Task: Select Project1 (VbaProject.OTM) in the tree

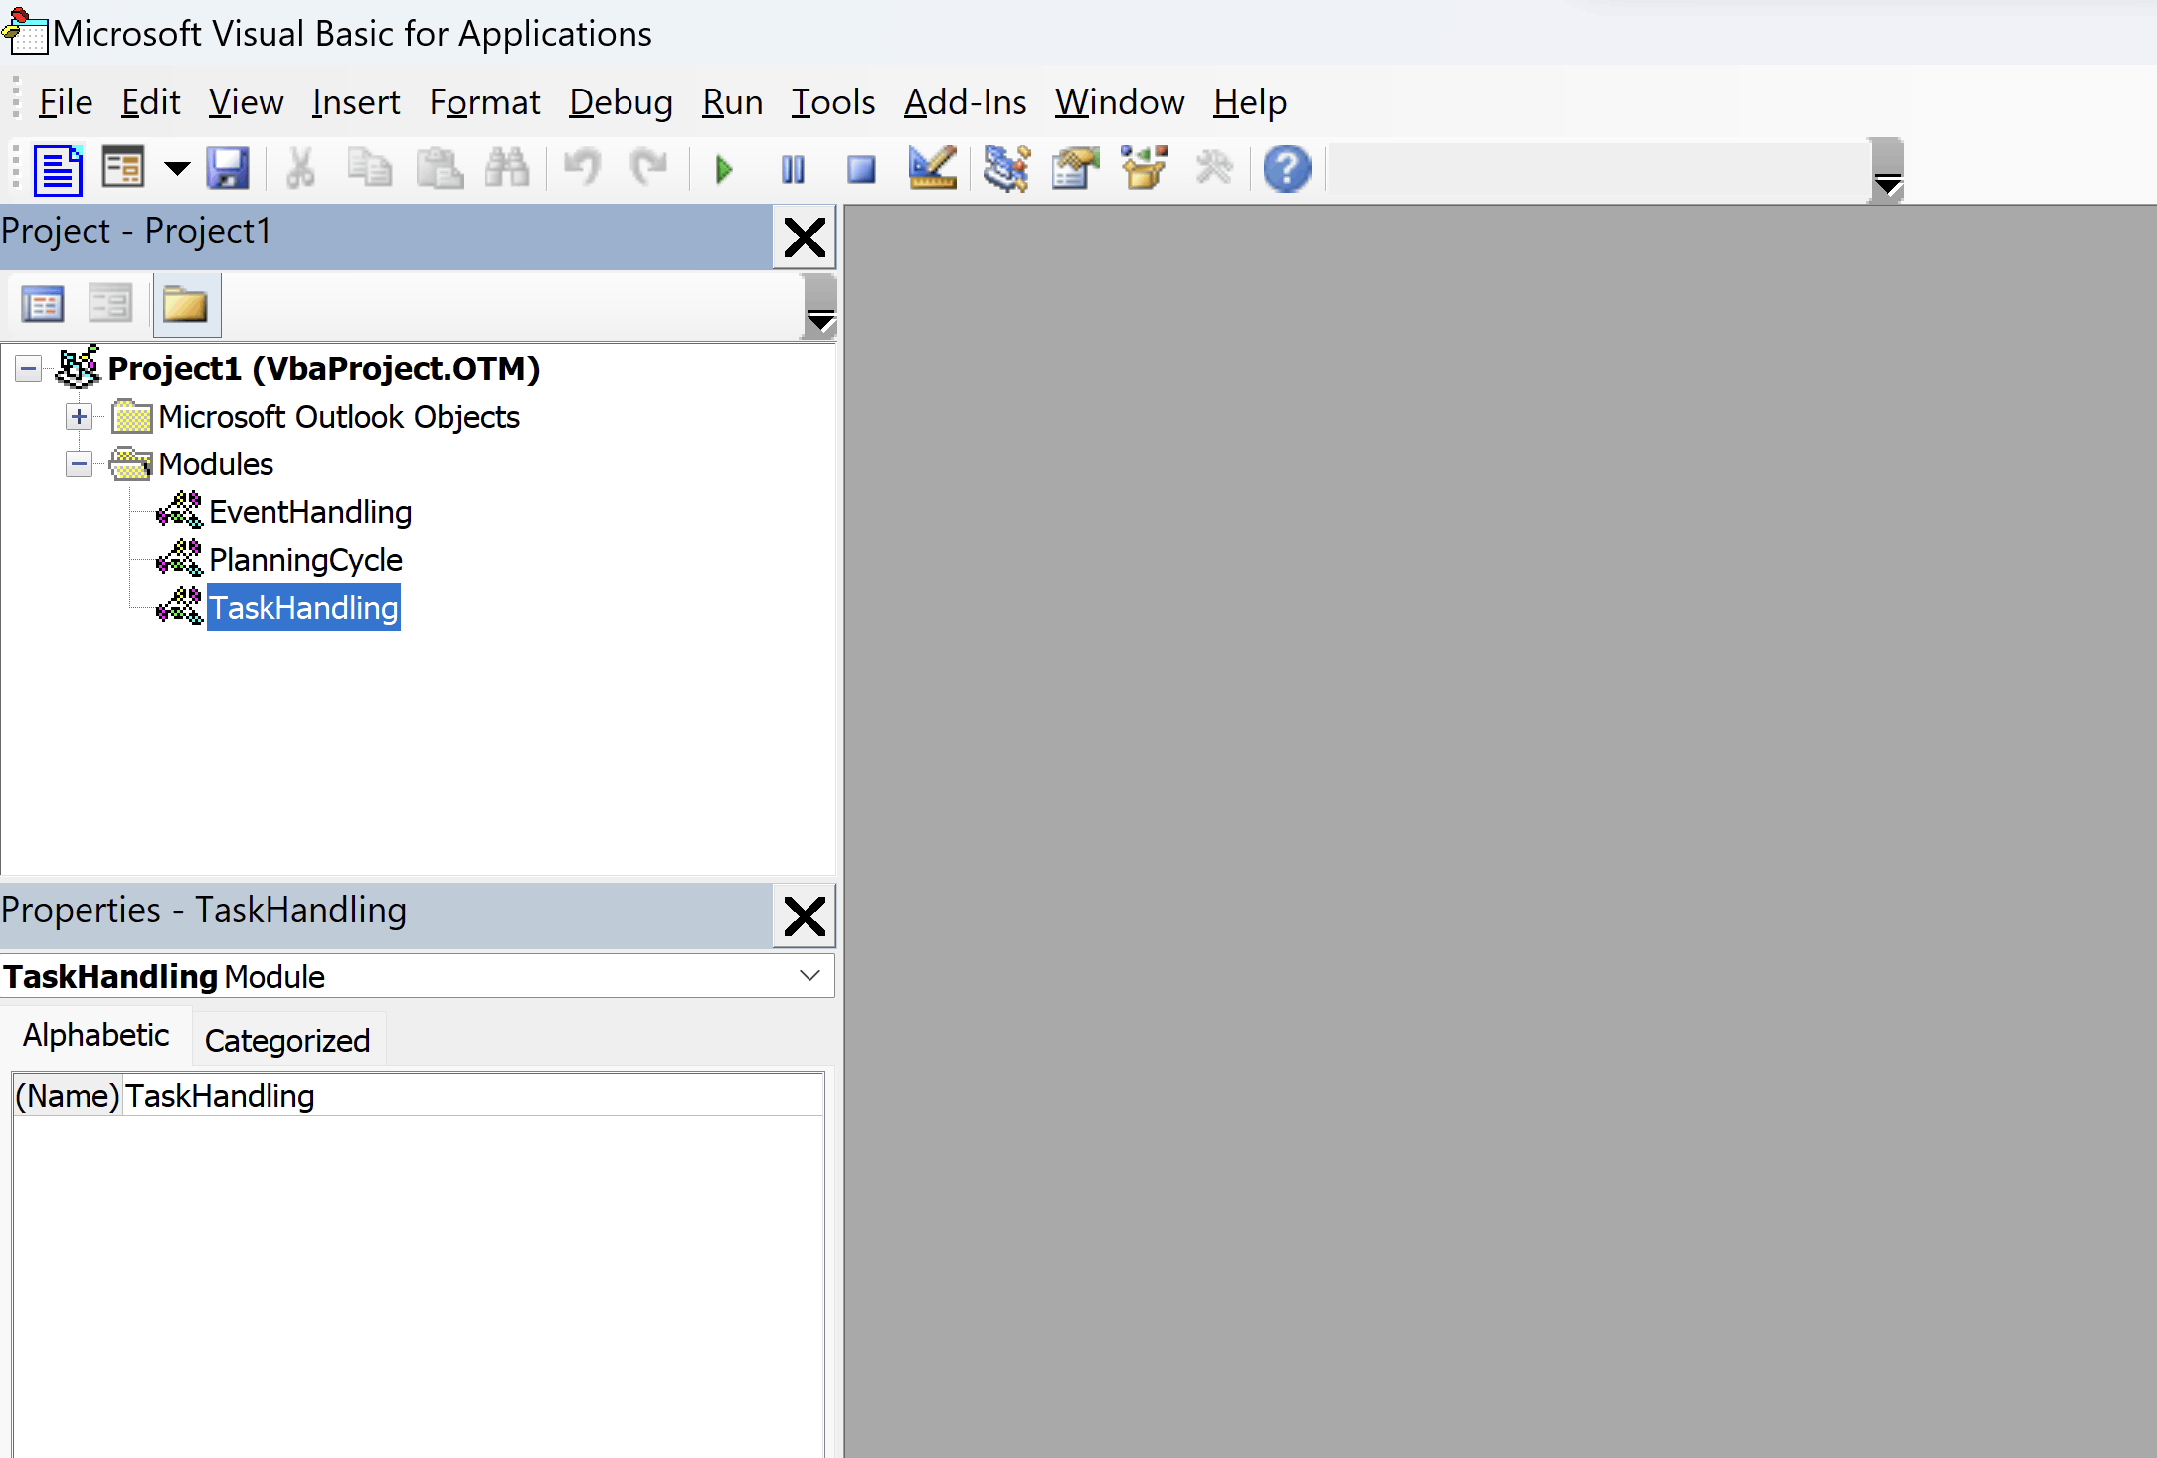Action: [323, 369]
